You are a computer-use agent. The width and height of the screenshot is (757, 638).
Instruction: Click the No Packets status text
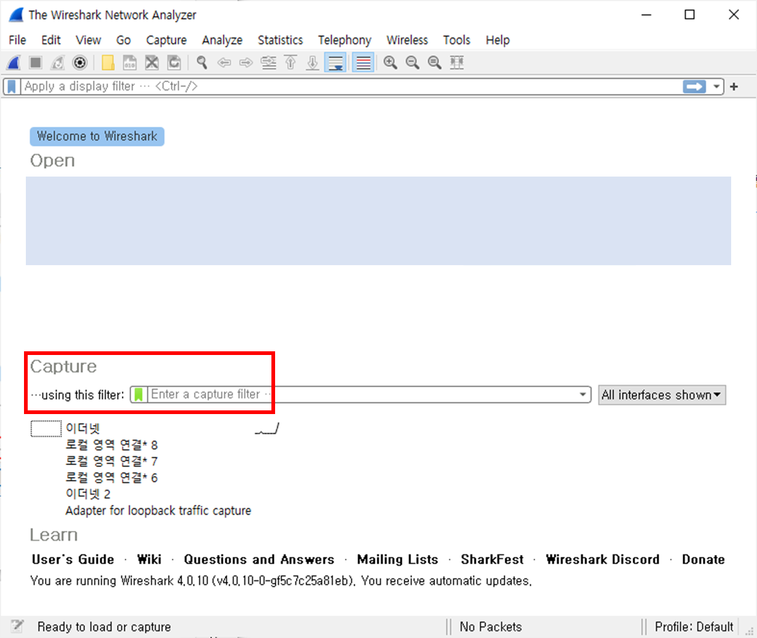[x=491, y=627]
